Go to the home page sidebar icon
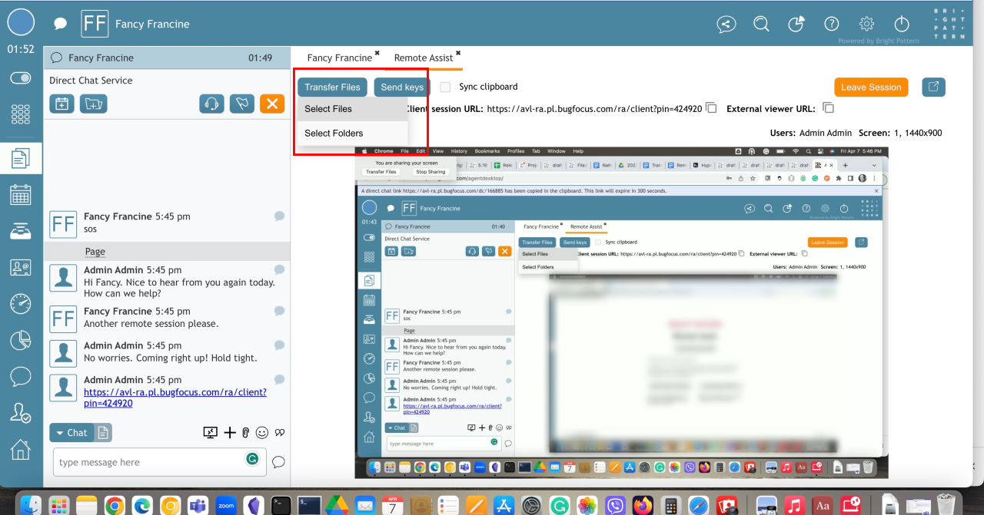984x515 pixels. [21, 449]
